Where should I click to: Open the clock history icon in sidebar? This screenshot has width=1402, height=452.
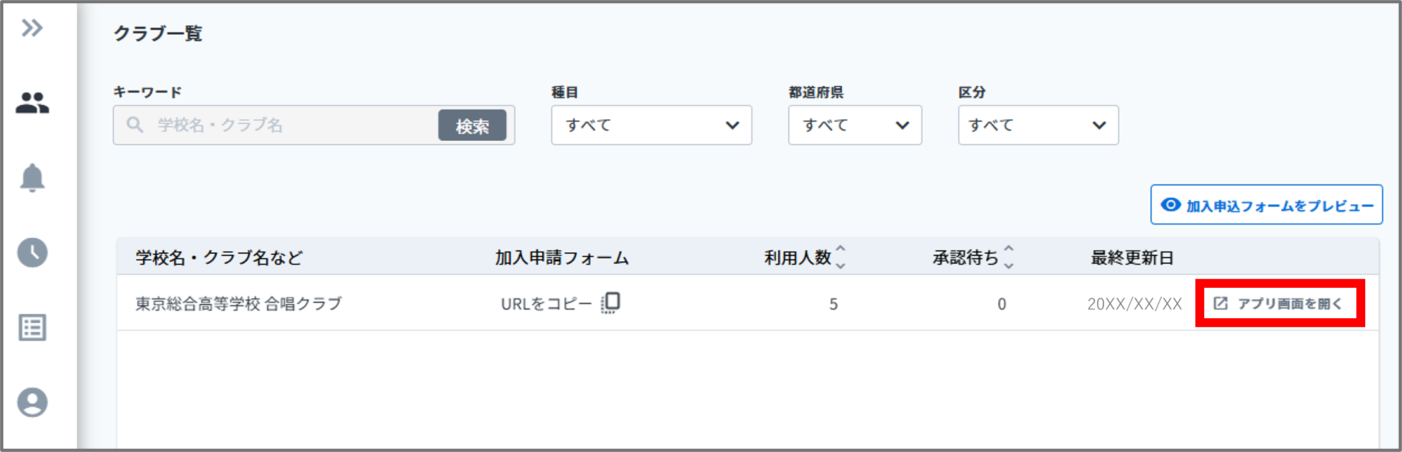tap(32, 252)
